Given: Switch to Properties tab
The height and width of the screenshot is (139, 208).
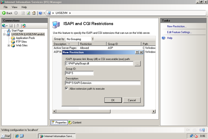Looking at the screenshot, I should (59, 123).
